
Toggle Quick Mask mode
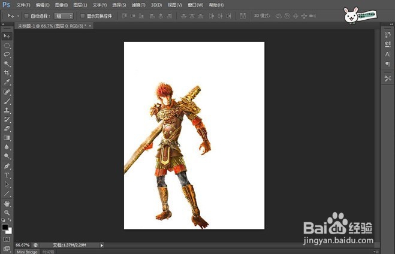click(7, 239)
